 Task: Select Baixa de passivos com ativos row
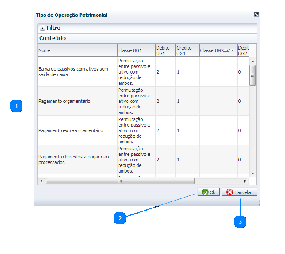pyautogui.click(x=77, y=72)
